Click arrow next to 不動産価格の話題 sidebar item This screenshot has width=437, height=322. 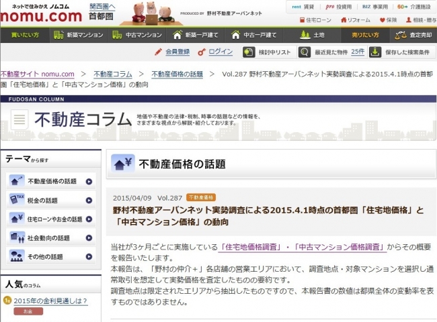(89, 182)
